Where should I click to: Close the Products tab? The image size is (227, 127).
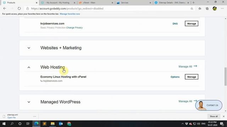coord(37,3)
